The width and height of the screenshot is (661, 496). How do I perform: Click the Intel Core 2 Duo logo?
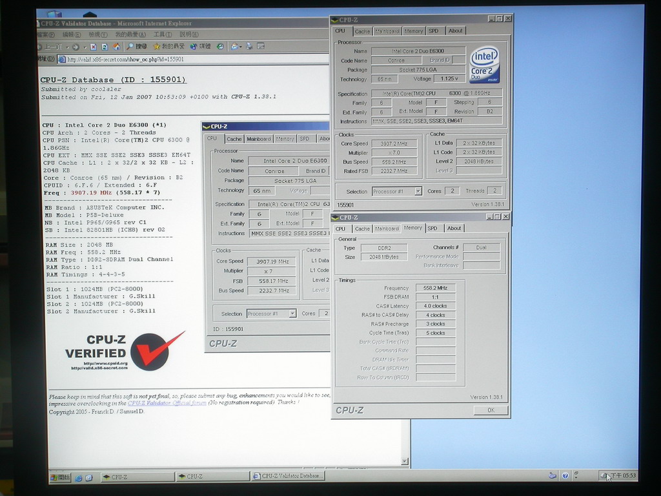[x=485, y=65]
